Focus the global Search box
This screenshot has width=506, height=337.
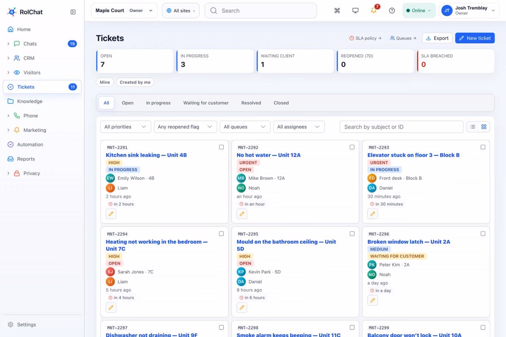click(x=261, y=11)
